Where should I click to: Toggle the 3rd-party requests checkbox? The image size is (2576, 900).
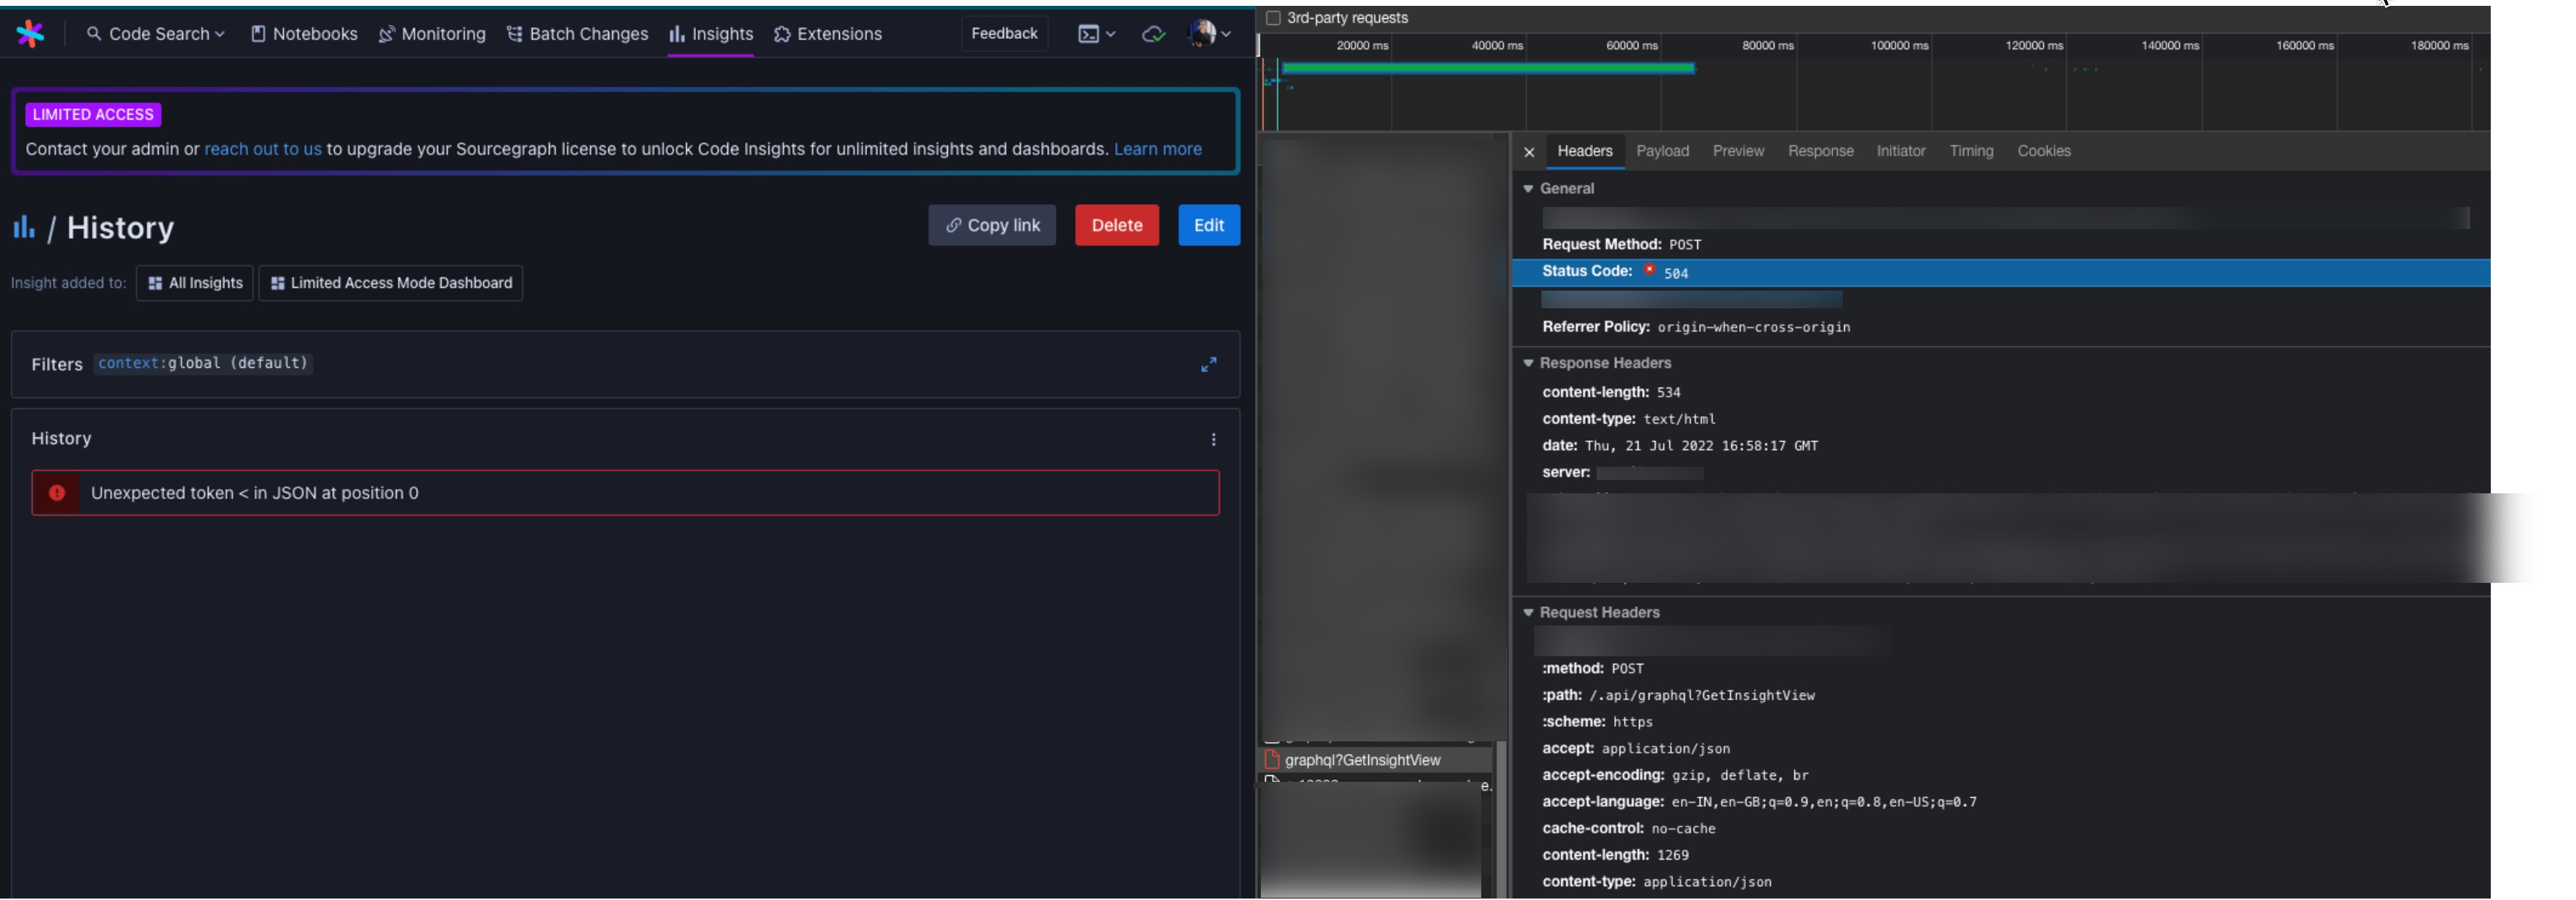[x=1273, y=18]
